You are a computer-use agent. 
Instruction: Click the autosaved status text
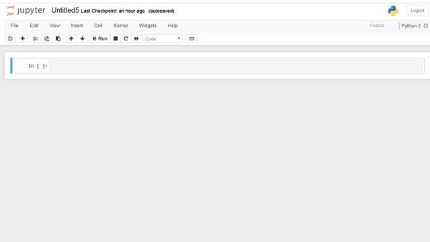(161, 11)
